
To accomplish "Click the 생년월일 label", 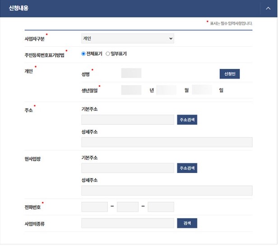I will click(x=89, y=91).
